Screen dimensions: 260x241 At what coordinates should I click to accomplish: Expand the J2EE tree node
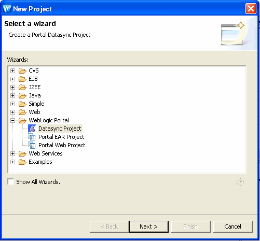[x=12, y=87]
